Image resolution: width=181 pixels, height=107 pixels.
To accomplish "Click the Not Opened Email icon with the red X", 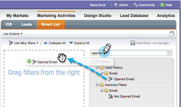I will (111, 96).
